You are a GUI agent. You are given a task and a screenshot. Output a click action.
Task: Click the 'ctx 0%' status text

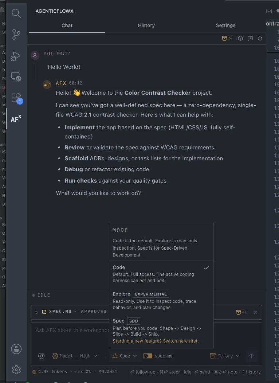coord(83,372)
